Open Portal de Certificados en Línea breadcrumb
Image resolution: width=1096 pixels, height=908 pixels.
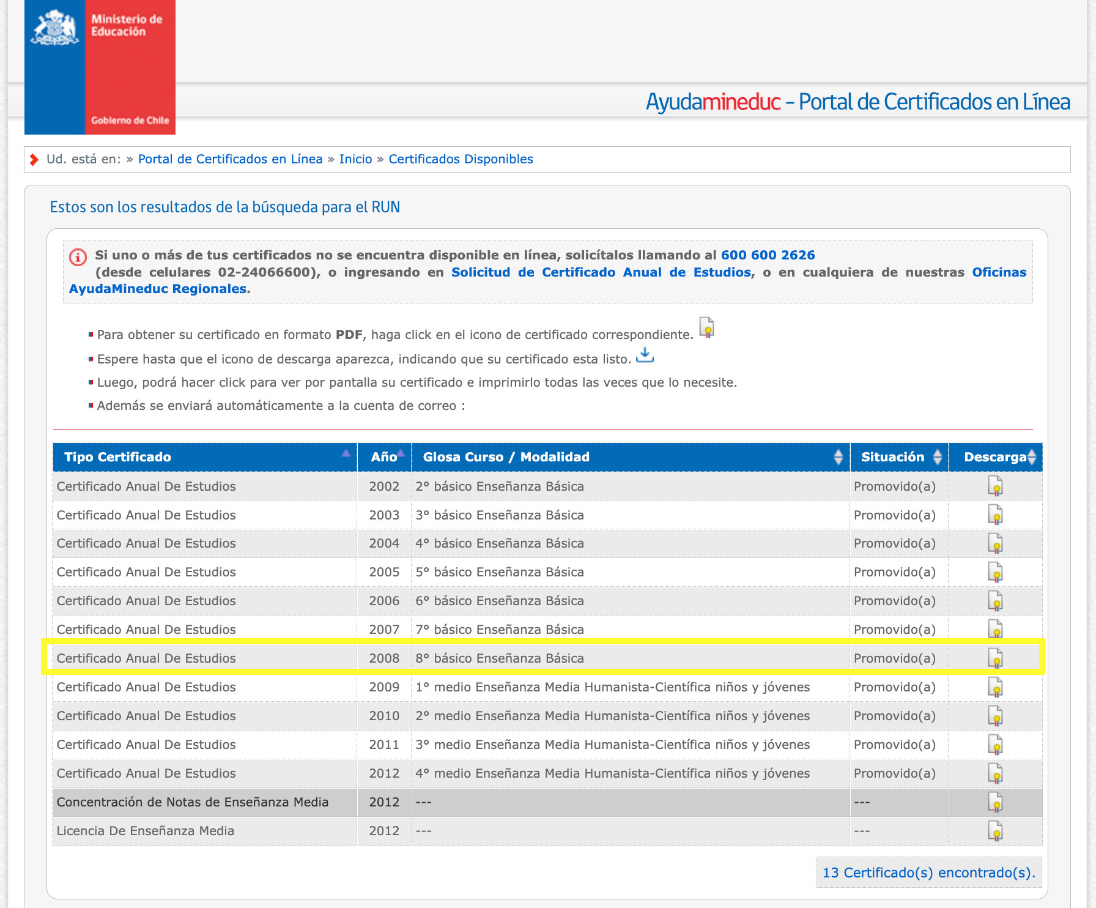tap(230, 159)
